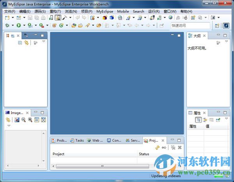The height and width of the screenshot is (182, 234).
Task: Open the 源码(S) menu
Action: click(40, 11)
